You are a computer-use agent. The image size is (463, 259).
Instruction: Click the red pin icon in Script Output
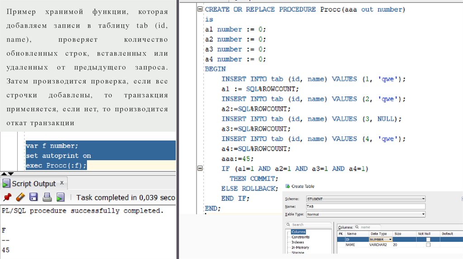tap(7, 197)
